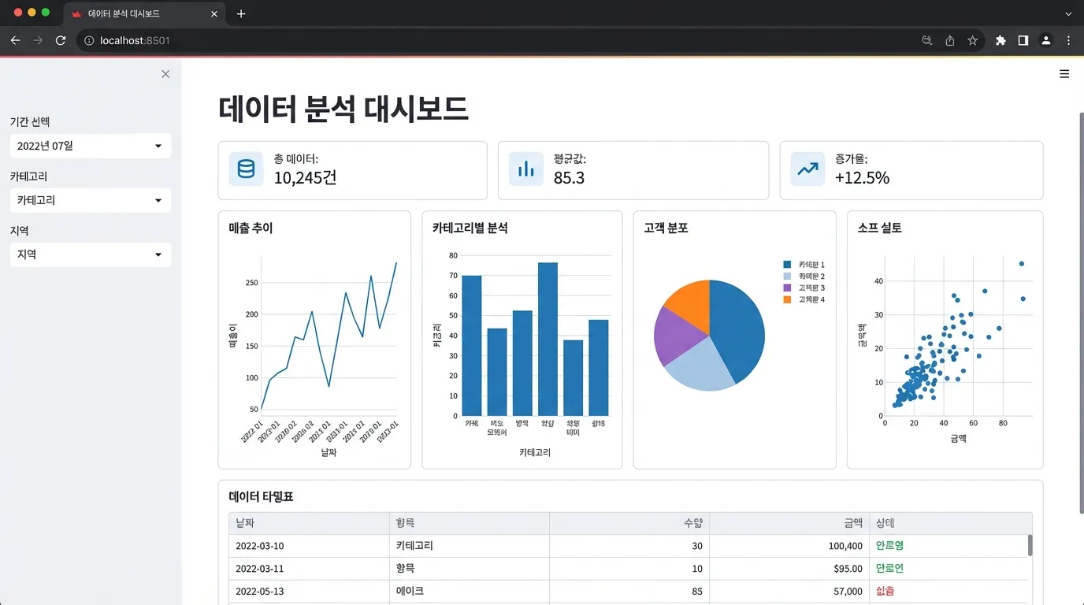Image resolution: width=1084 pixels, height=605 pixels.
Task: Open the 기간 선택 dropdown showing 2022년 07월
Action: click(x=90, y=146)
